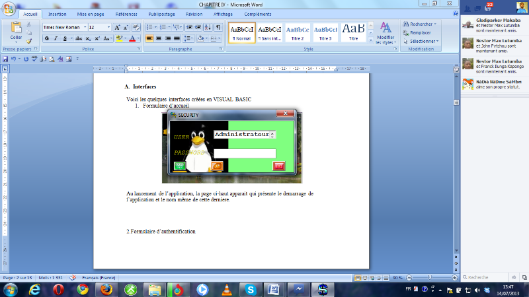Screen dimensions: 529x297
Task: Open VLC from the taskbar
Action: click(x=226, y=289)
